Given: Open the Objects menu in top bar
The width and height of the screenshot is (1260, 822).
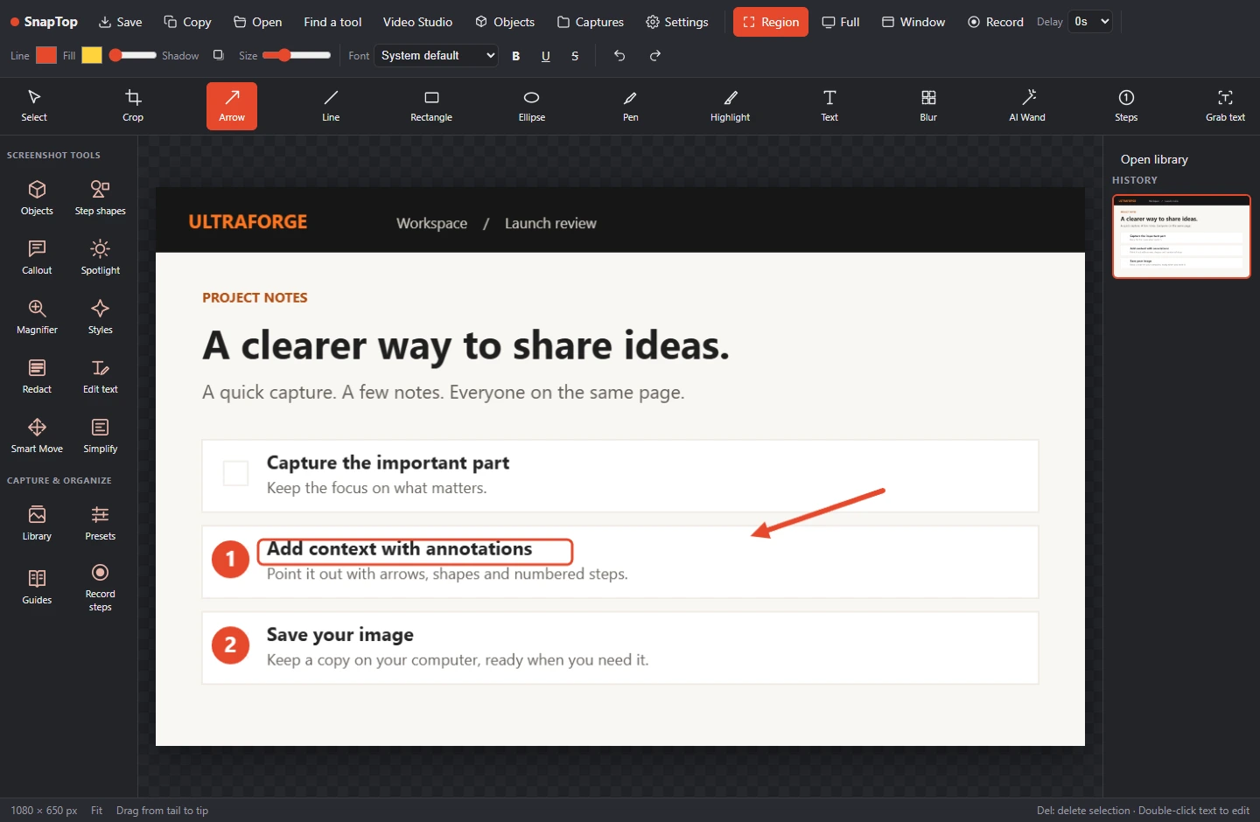Looking at the screenshot, I should 505,22.
